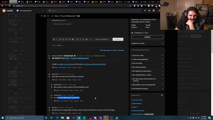The height and width of the screenshot is (120, 213).
Task: Expand rule 2 Follow the guidelines
Action: (x=147, y=59)
